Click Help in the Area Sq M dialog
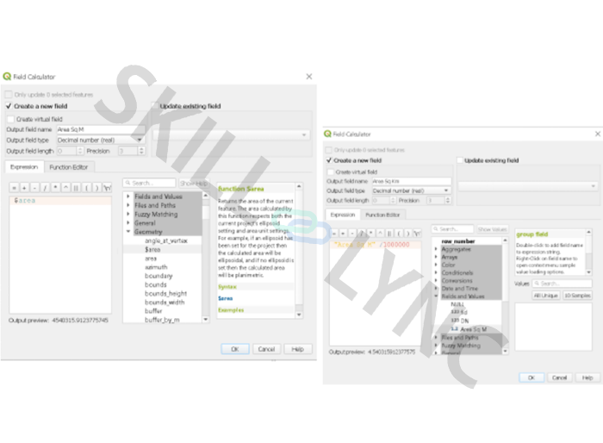Image resolution: width=603 pixels, height=443 pixels. [298, 349]
